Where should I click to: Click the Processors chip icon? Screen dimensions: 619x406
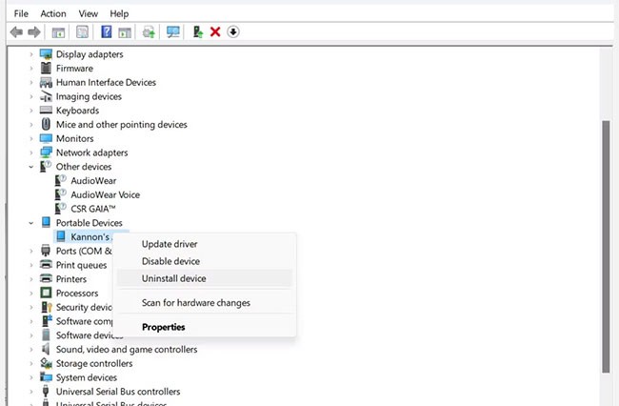click(x=46, y=293)
